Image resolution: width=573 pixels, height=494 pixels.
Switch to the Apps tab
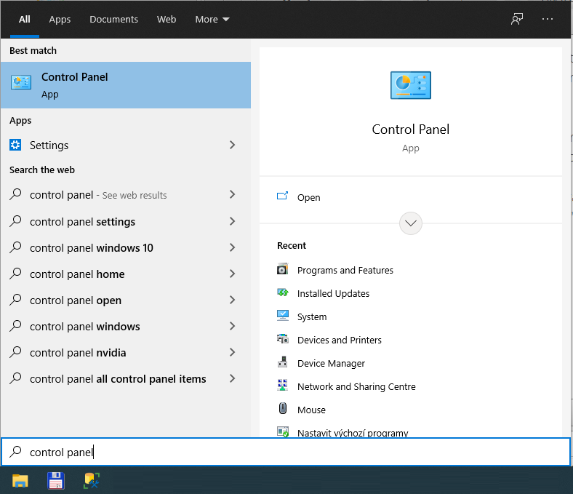[x=60, y=20]
